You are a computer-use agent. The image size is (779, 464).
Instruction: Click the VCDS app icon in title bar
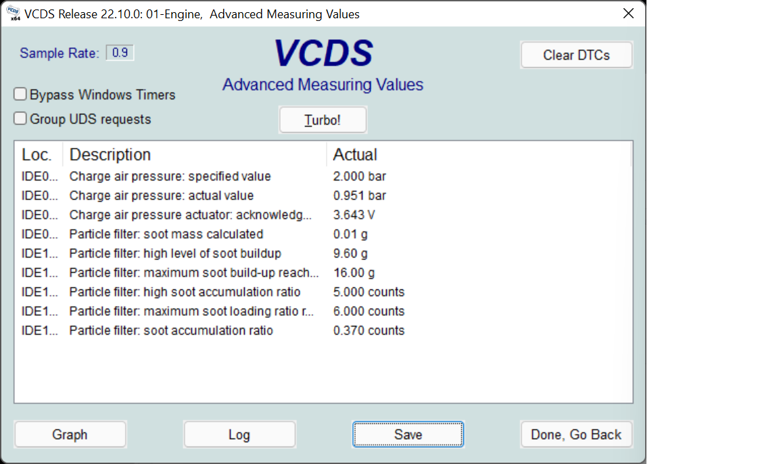[13, 14]
